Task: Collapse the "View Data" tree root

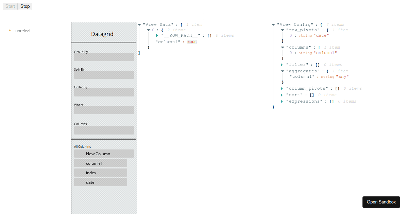Action: [x=139, y=24]
